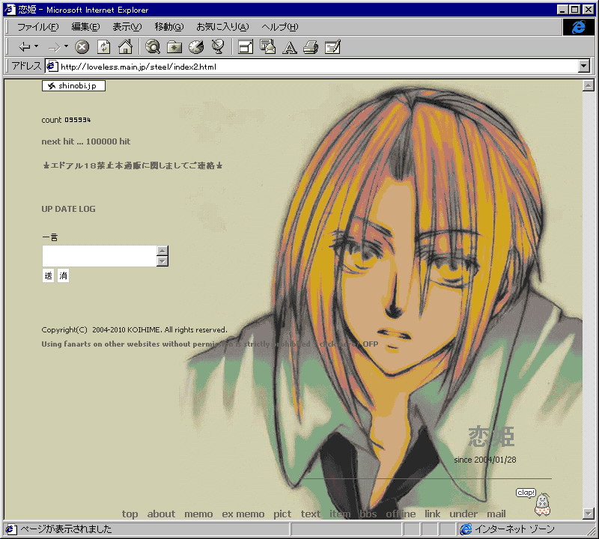The image size is (599, 539).
Task: Click the fanarts permission notice link
Action: 210,344
